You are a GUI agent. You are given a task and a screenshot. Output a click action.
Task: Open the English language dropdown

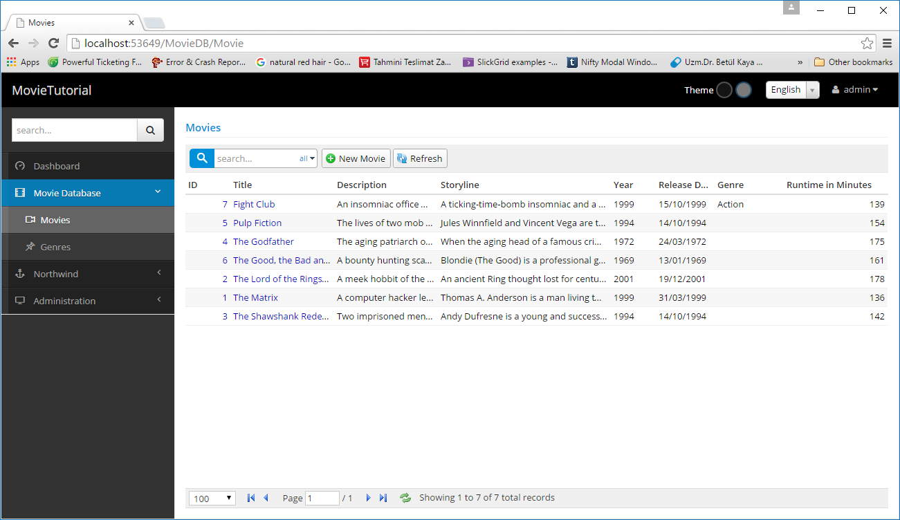(x=792, y=90)
